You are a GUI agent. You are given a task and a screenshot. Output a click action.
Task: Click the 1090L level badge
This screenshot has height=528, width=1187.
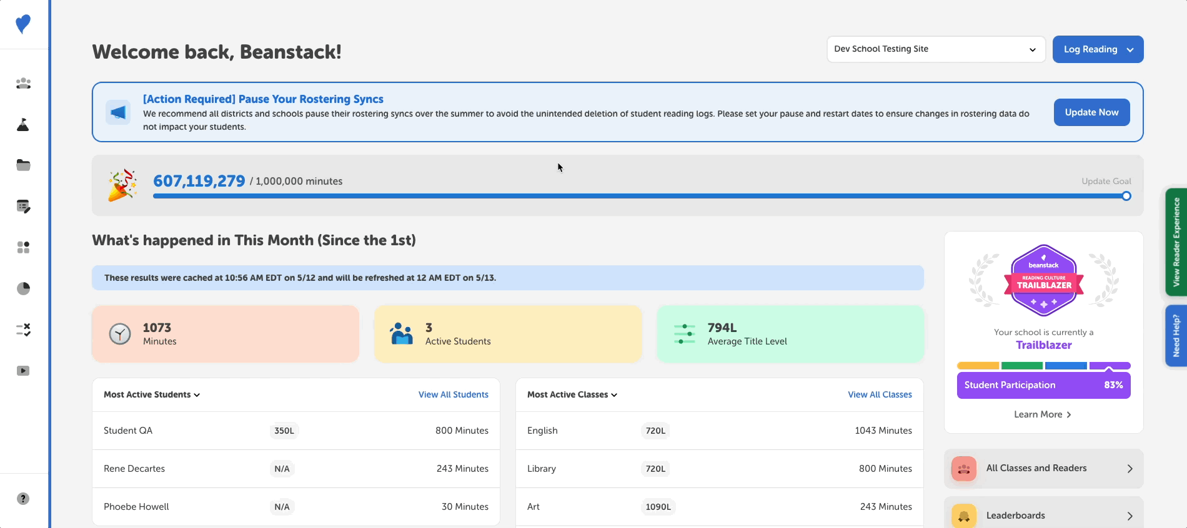(658, 507)
